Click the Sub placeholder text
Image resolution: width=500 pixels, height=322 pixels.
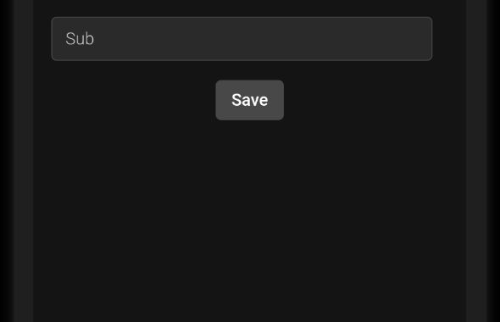click(x=80, y=39)
